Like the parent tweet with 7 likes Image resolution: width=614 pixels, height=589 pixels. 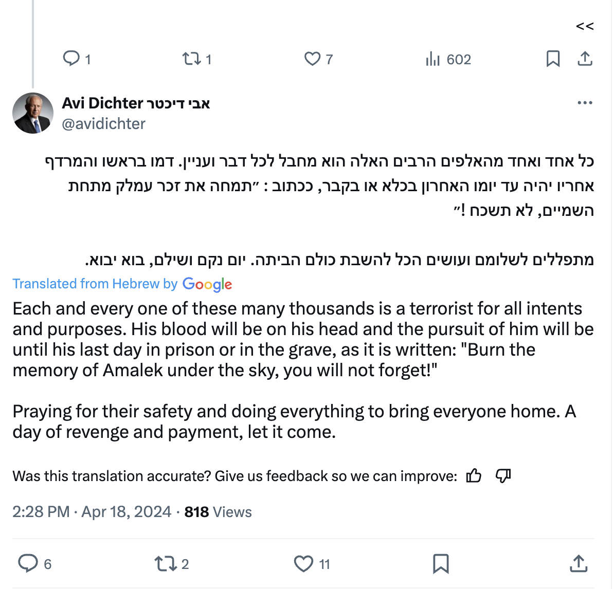point(312,59)
